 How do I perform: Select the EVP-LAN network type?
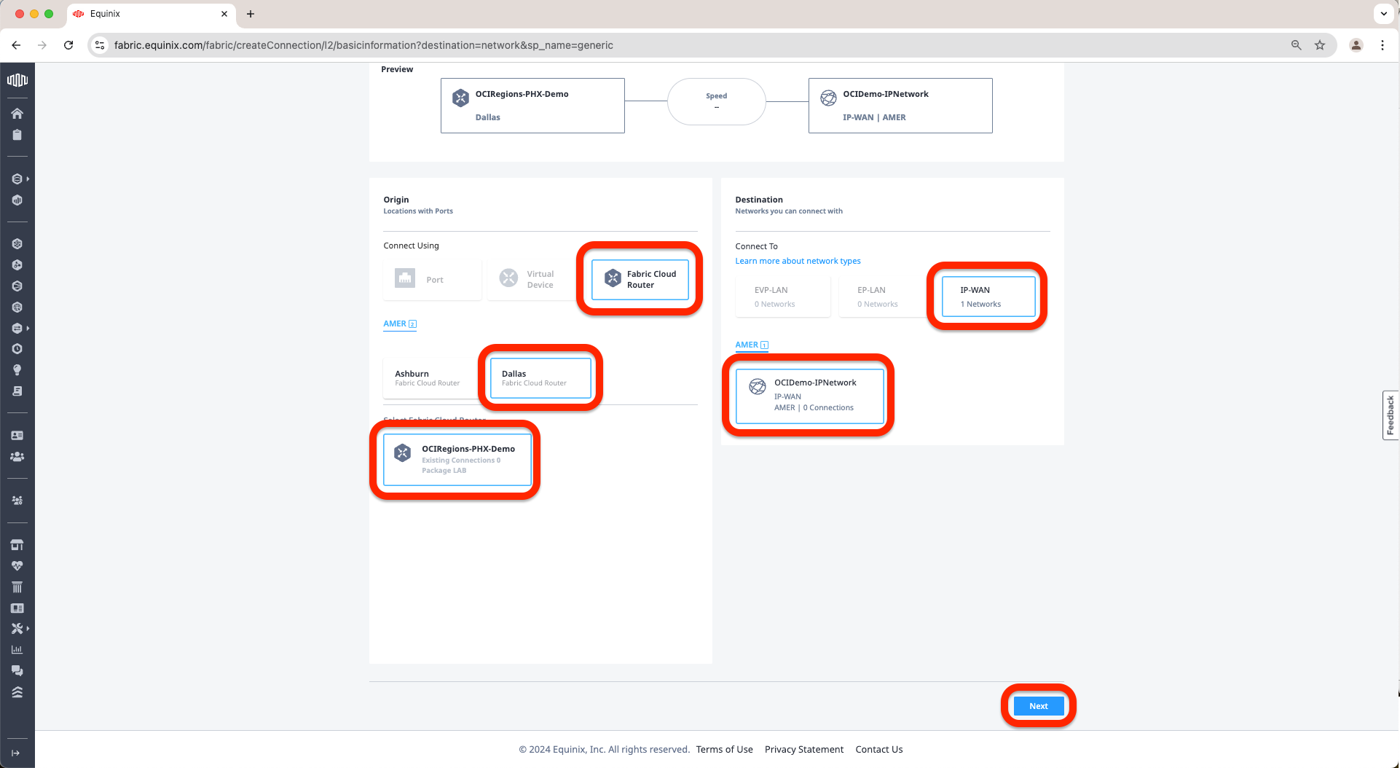coord(782,297)
